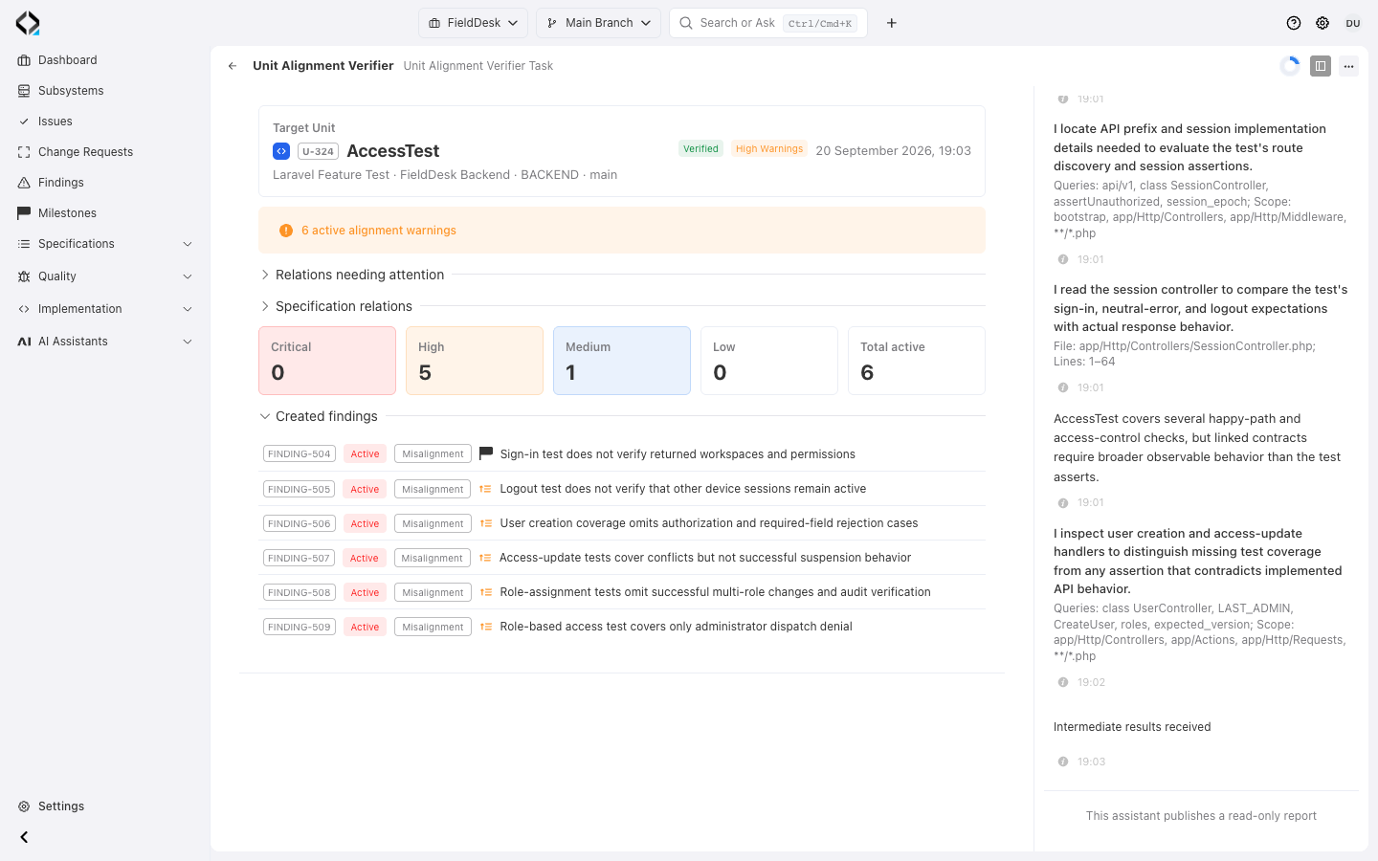Open the FieldDesk project dropdown
The width and height of the screenshot is (1378, 861).
point(473,23)
